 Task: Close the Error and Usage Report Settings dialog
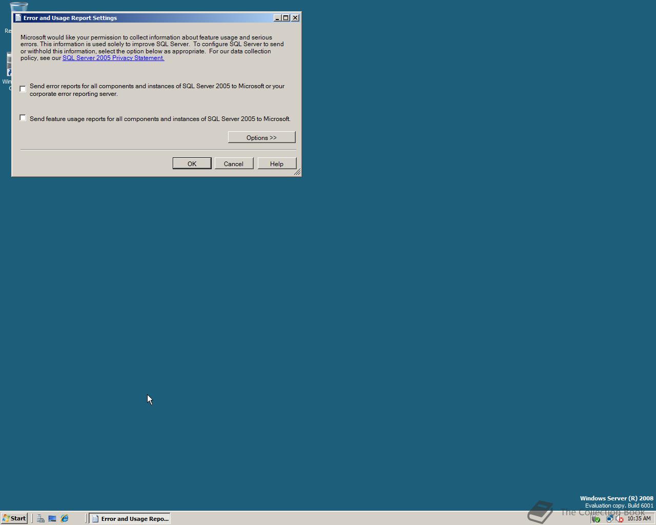295,18
